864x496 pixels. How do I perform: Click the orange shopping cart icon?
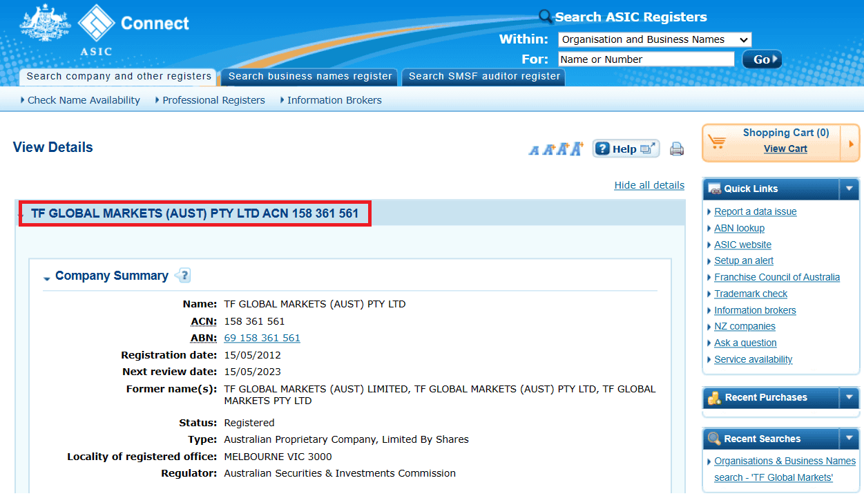pos(718,142)
